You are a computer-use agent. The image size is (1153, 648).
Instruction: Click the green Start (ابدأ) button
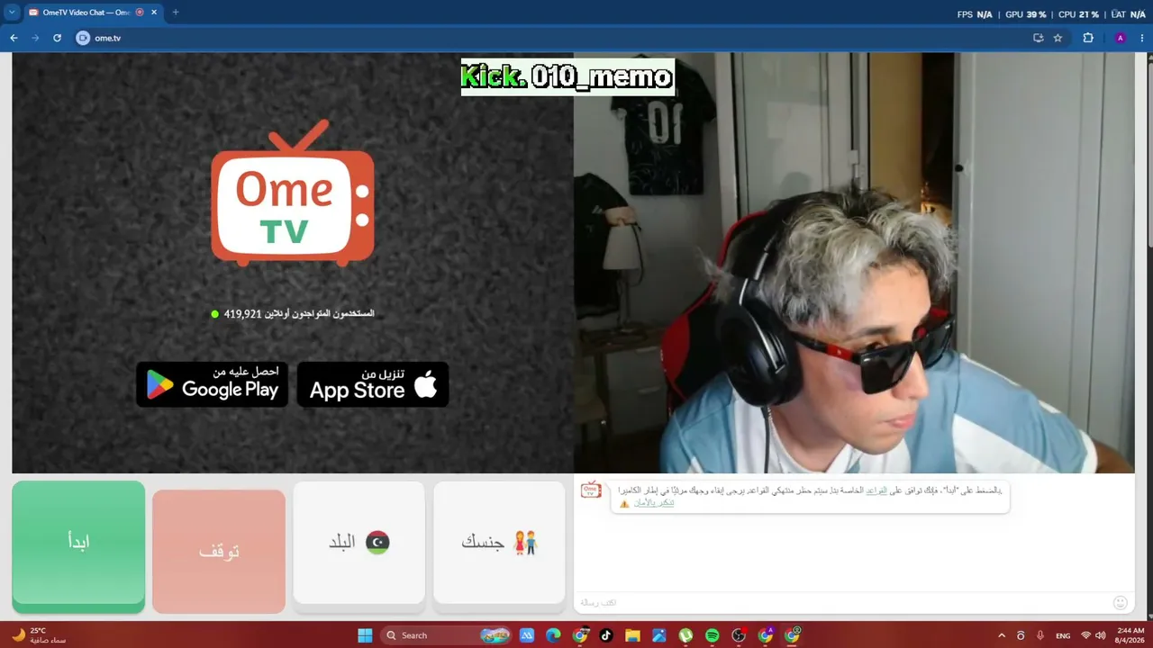78,546
